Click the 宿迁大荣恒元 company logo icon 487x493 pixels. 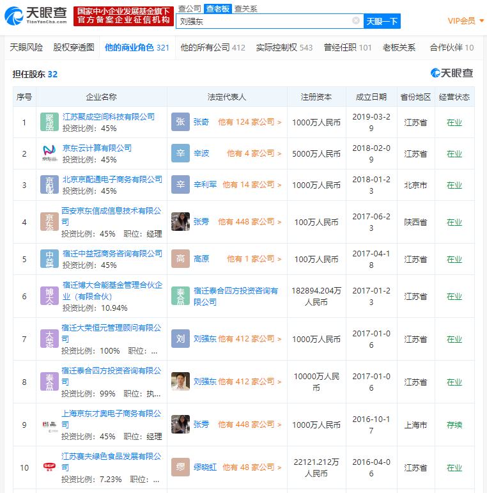pos(49,339)
